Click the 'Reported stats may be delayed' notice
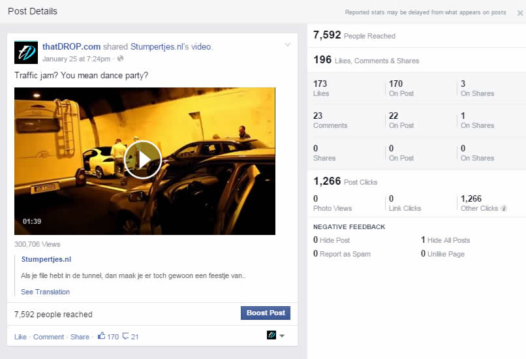 [425, 12]
